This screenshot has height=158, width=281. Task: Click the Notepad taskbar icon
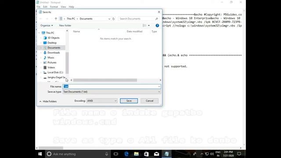167,154
